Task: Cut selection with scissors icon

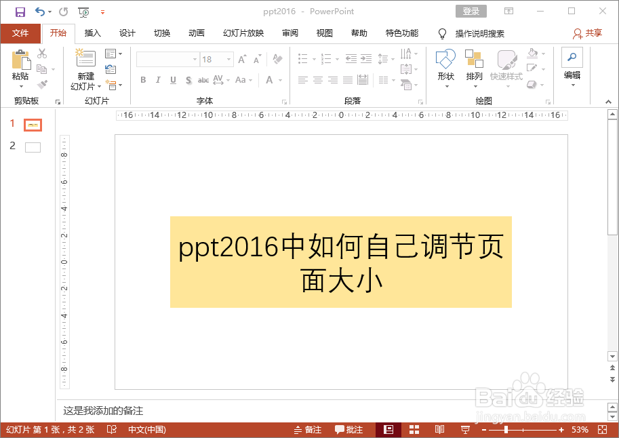Action: 42,53
